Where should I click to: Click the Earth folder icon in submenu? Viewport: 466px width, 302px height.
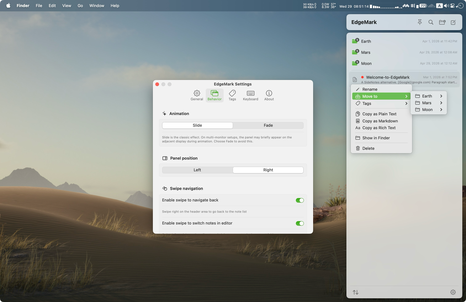click(x=418, y=96)
